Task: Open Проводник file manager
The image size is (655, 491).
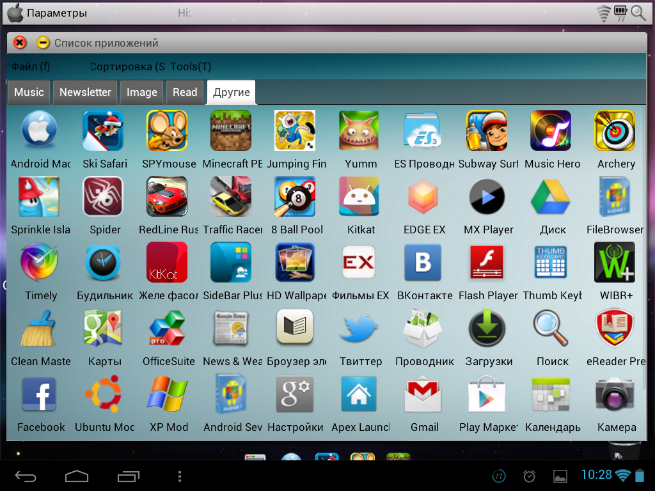Action: pyautogui.click(x=423, y=328)
